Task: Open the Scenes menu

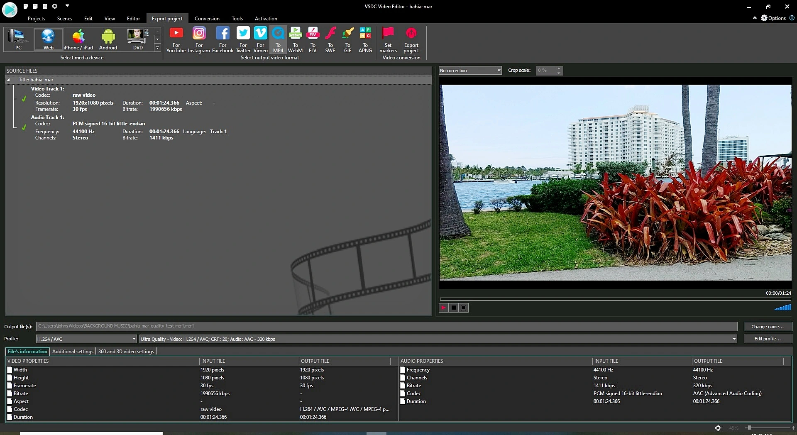Action: (64, 18)
